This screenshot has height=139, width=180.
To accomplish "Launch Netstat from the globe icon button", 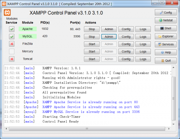I will [x=166, y=20].
